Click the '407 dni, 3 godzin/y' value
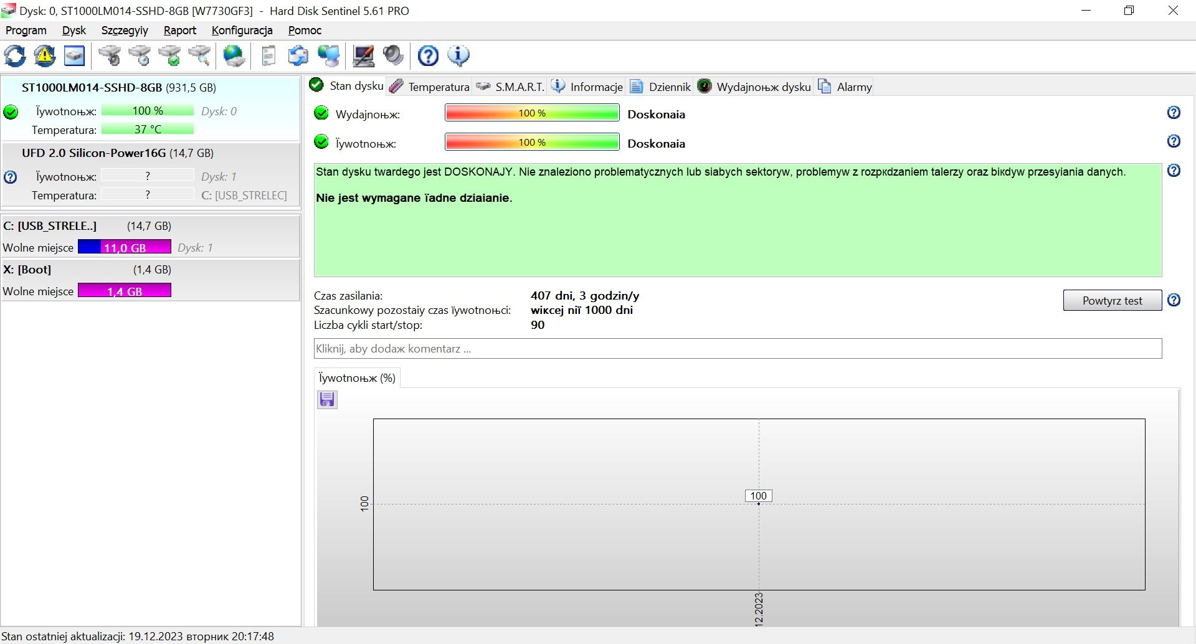Screen dimensions: 1196x644 tap(585, 296)
